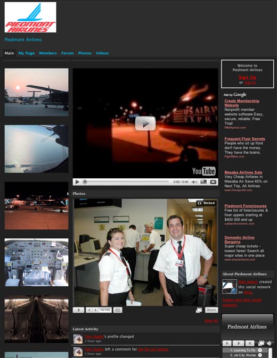
Task: Play the music player track
Action: tap(238, 343)
